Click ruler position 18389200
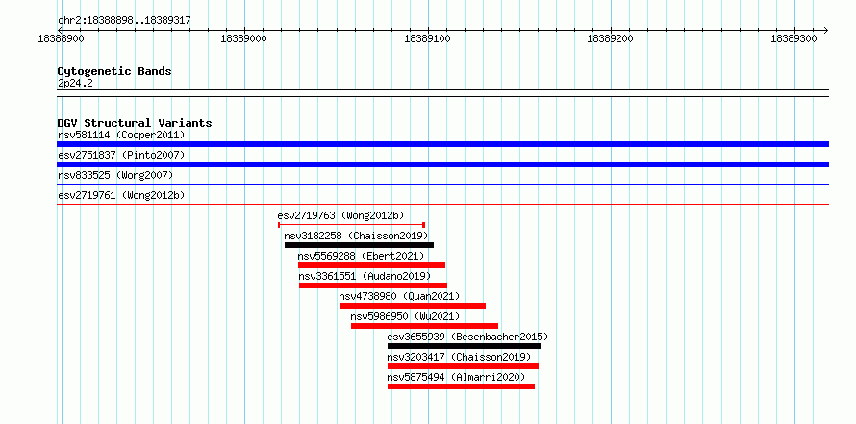 coord(611,39)
